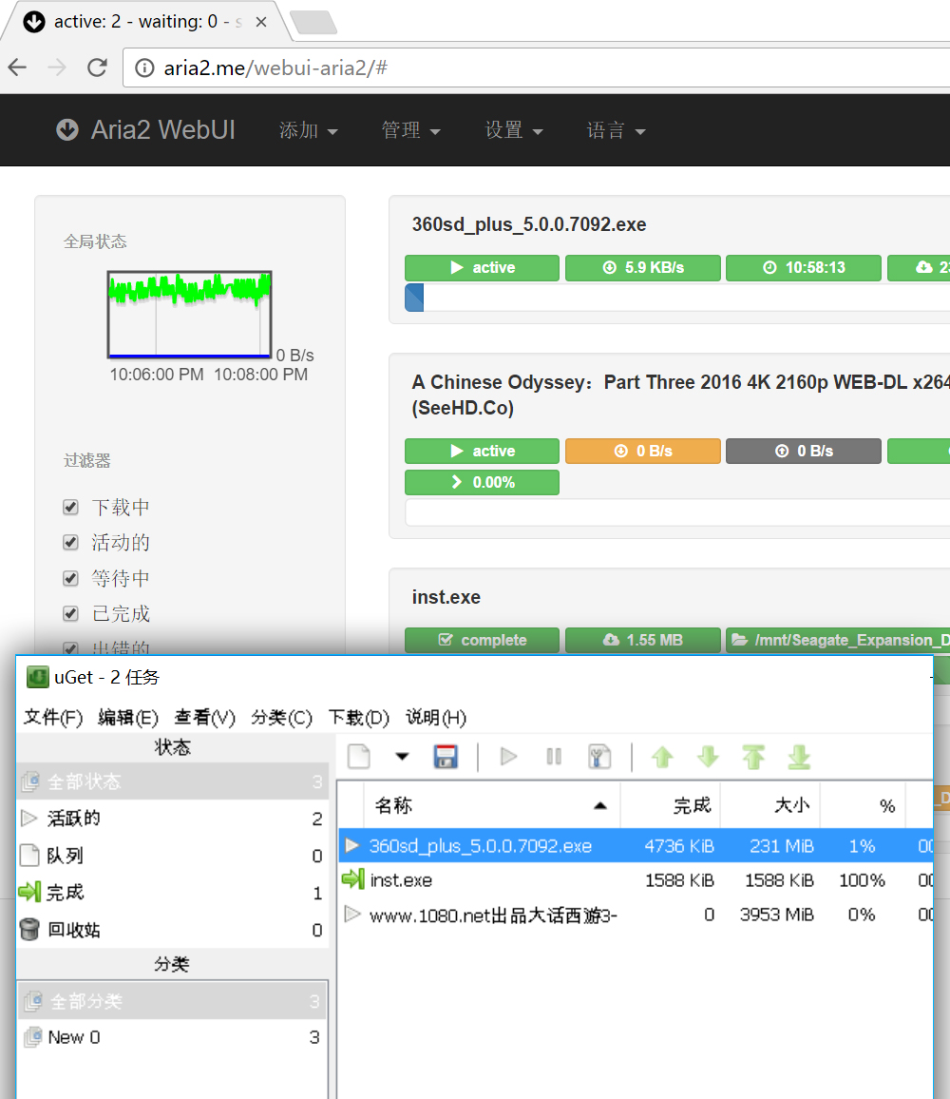Resume selected download task
950x1099 pixels.
(x=508, y=756)
